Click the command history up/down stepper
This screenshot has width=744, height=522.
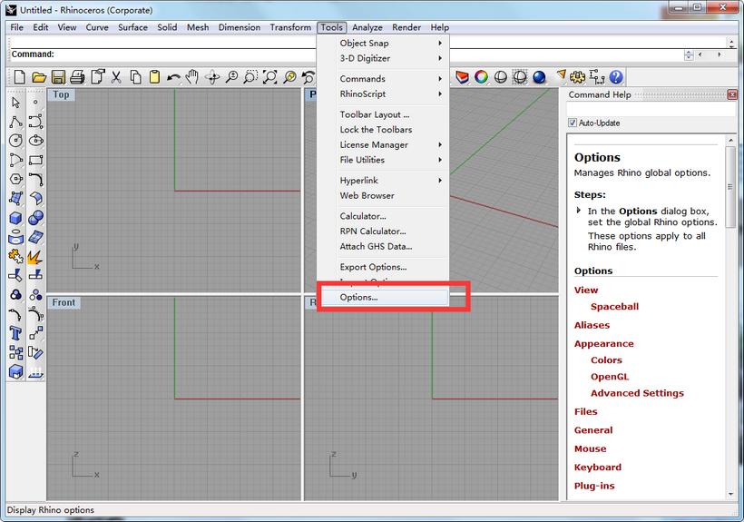pos(689,54)
